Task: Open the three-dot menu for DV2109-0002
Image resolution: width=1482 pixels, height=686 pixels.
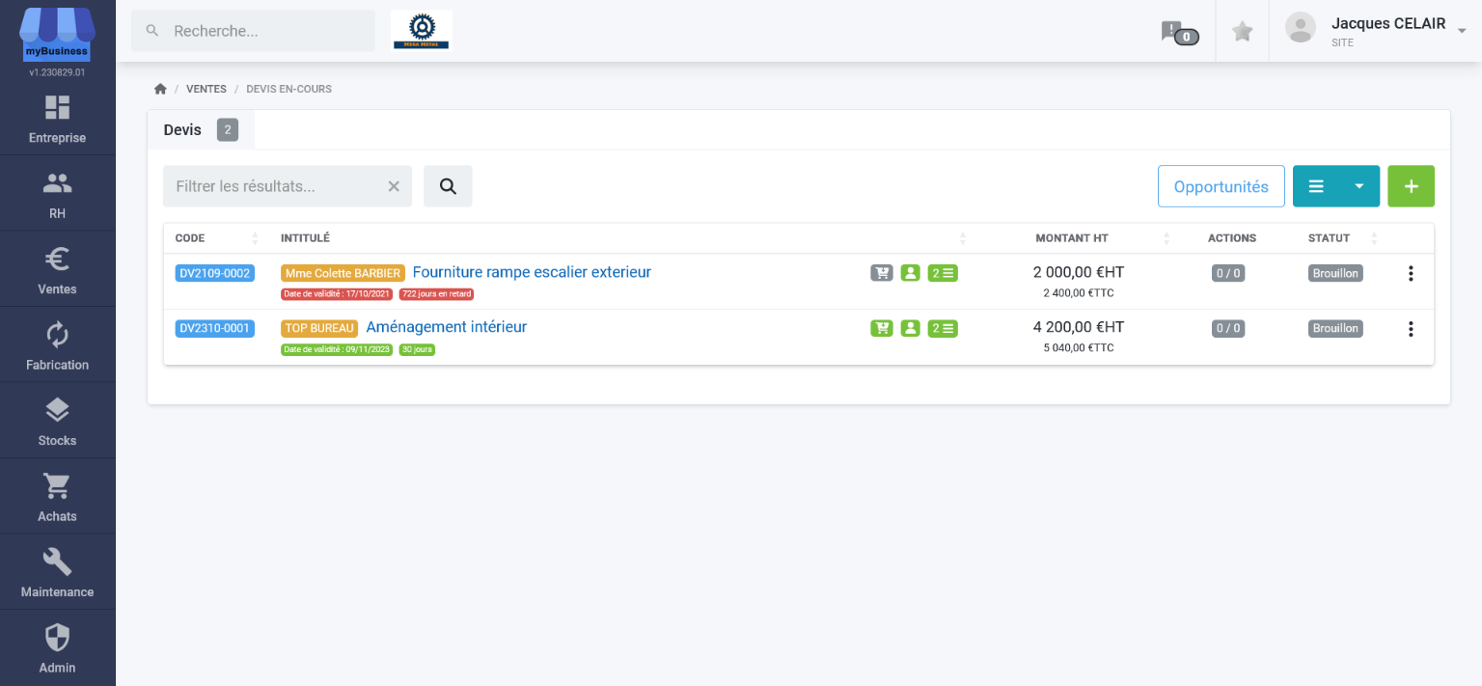Action: tap(1411, 273)
